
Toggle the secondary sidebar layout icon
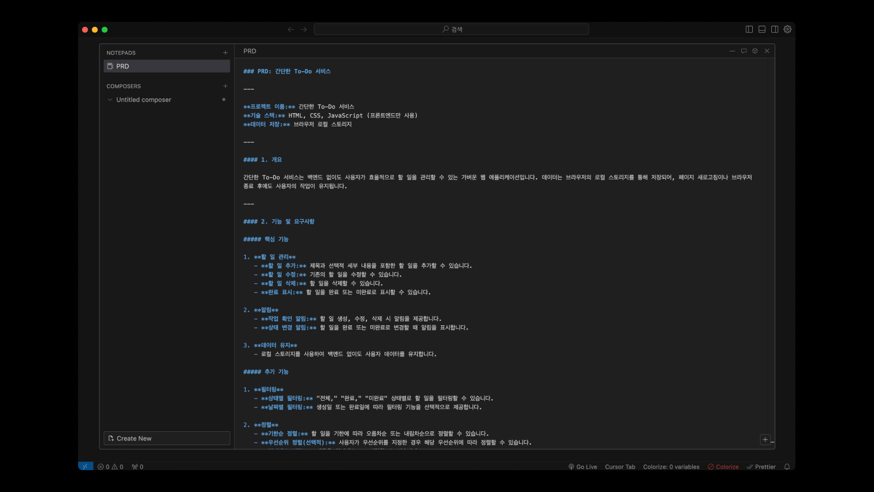tap(775, 30)
